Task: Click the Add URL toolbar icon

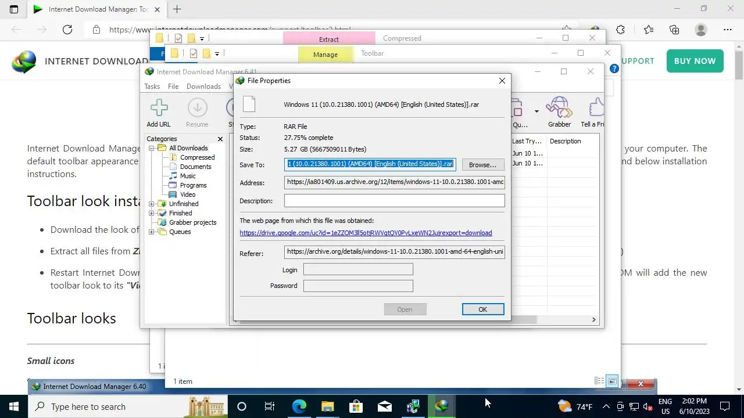Action: 159,113
